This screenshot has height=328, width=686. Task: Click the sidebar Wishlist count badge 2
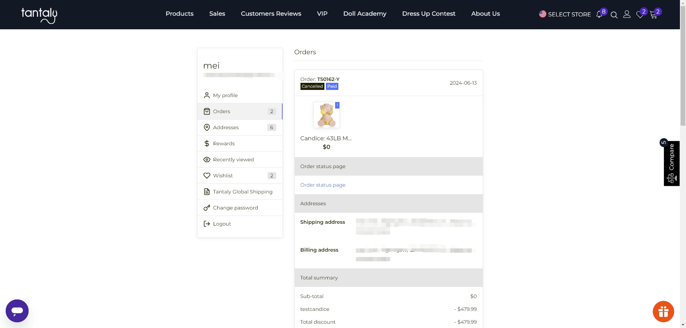point(272,176)
